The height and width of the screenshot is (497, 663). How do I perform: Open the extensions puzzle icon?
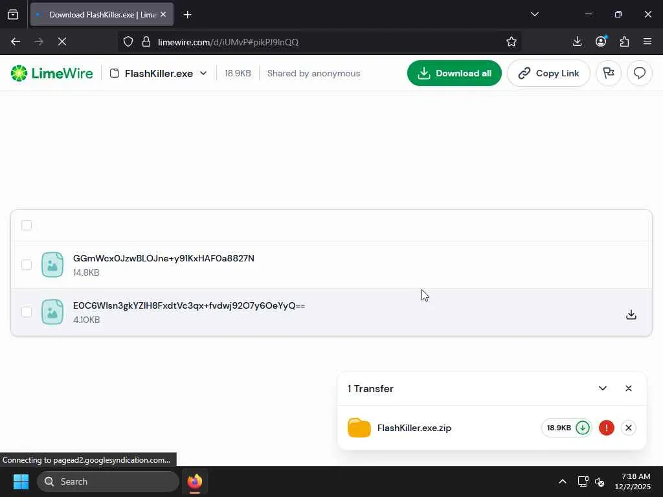click(625, 41)
